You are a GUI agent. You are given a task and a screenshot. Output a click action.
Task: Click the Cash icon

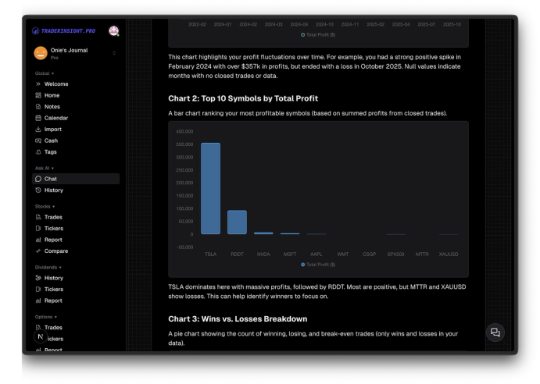(38, 140)
